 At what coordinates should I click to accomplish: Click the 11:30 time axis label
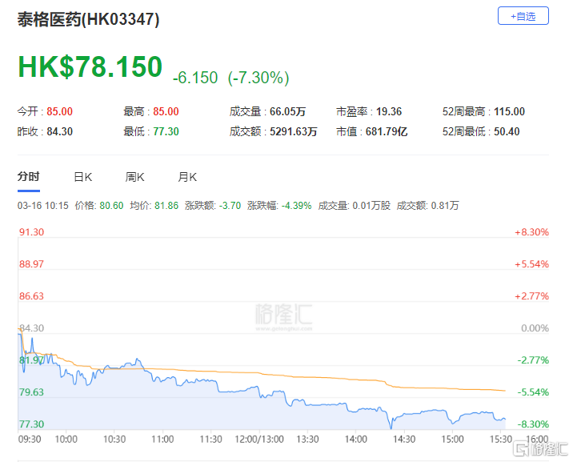coord(210,439)
